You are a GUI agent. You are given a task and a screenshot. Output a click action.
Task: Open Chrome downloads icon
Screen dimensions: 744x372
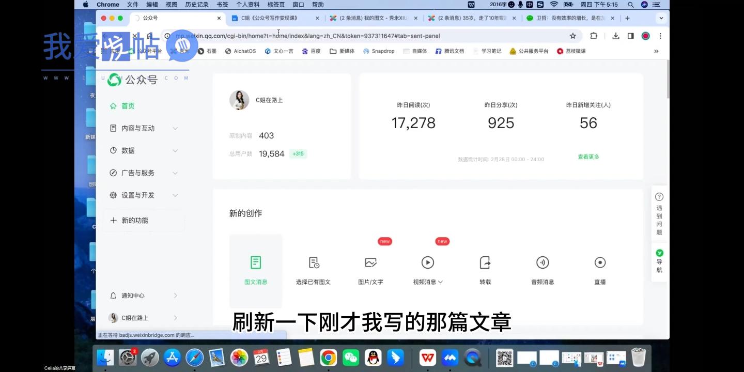616,36
